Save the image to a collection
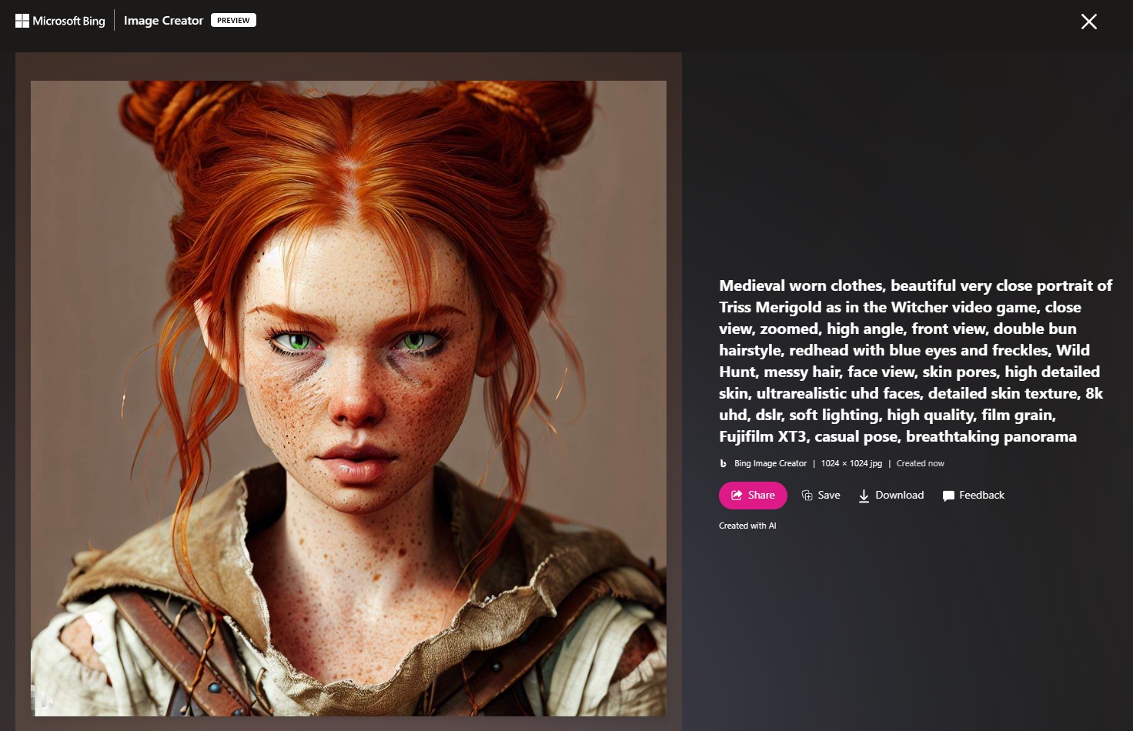The width and height of the screenshot is (1133, 731). point(821,496)
